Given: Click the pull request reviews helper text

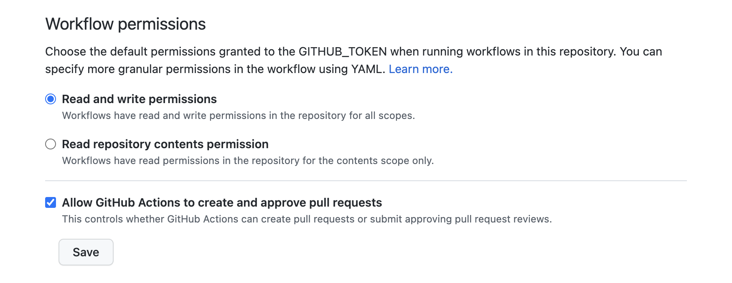Looking at the screenshot, I should [307, 219].
